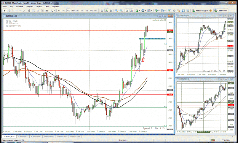
Task: Zoom out on the chart
Action: pyautogui.click(x=121, y=11)
